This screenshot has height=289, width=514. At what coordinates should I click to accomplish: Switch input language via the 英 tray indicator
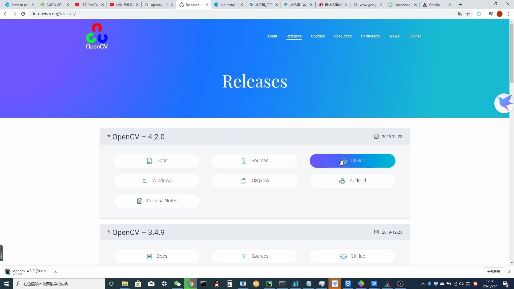click(468, 284)
